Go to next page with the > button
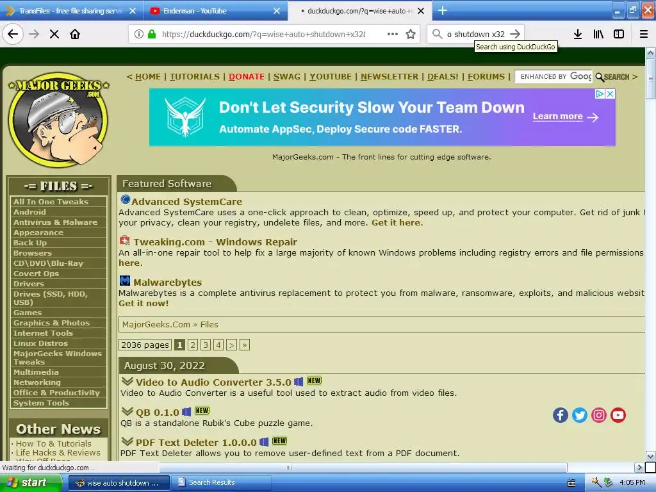 click(x=231, y=345)
